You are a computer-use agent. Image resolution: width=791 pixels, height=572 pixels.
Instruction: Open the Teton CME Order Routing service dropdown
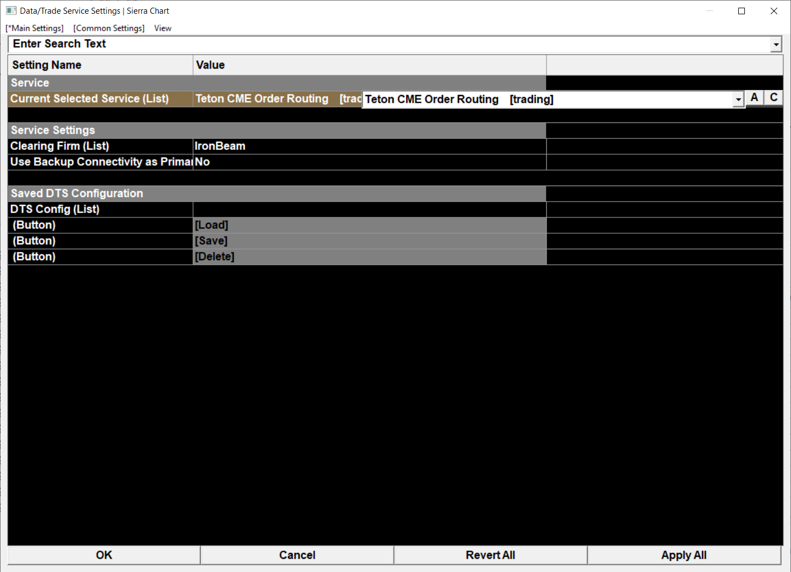point(738,99)
